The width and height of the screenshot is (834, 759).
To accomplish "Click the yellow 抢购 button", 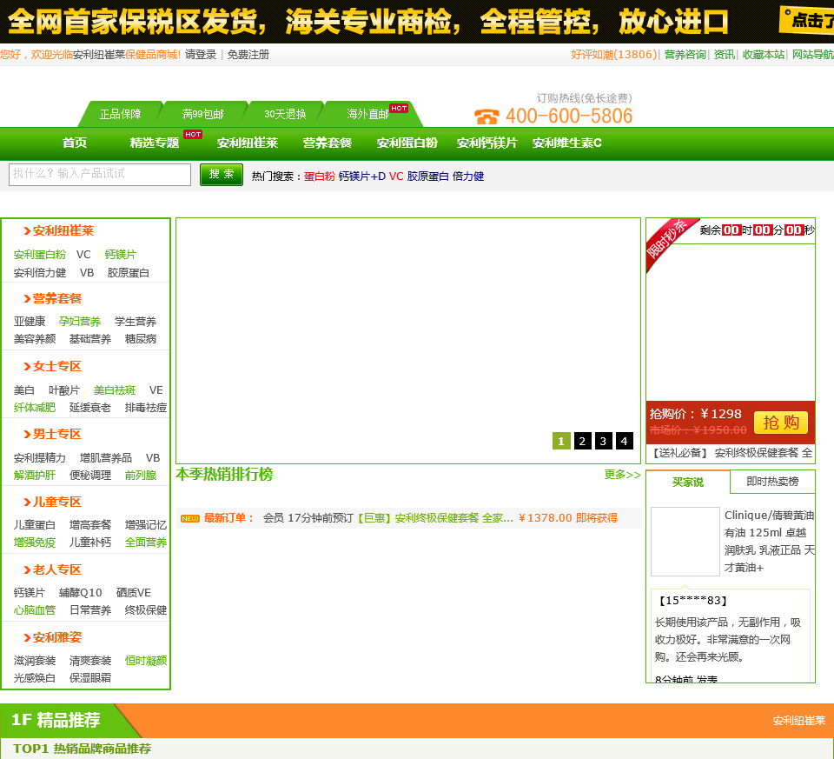I will (781, 423).
